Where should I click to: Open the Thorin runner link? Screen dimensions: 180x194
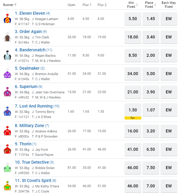tap(25, 144)
